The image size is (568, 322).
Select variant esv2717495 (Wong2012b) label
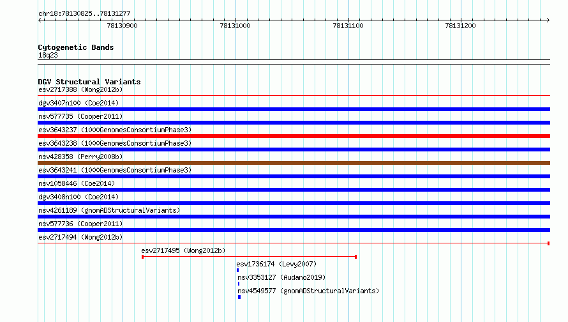point(183,250)
